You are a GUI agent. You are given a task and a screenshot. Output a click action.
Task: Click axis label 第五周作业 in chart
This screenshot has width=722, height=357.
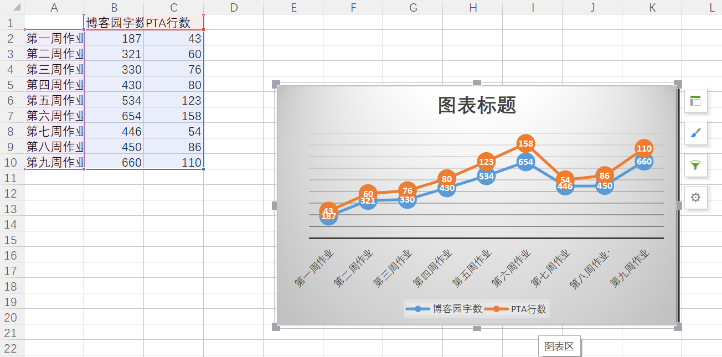[x=472, y=268]
